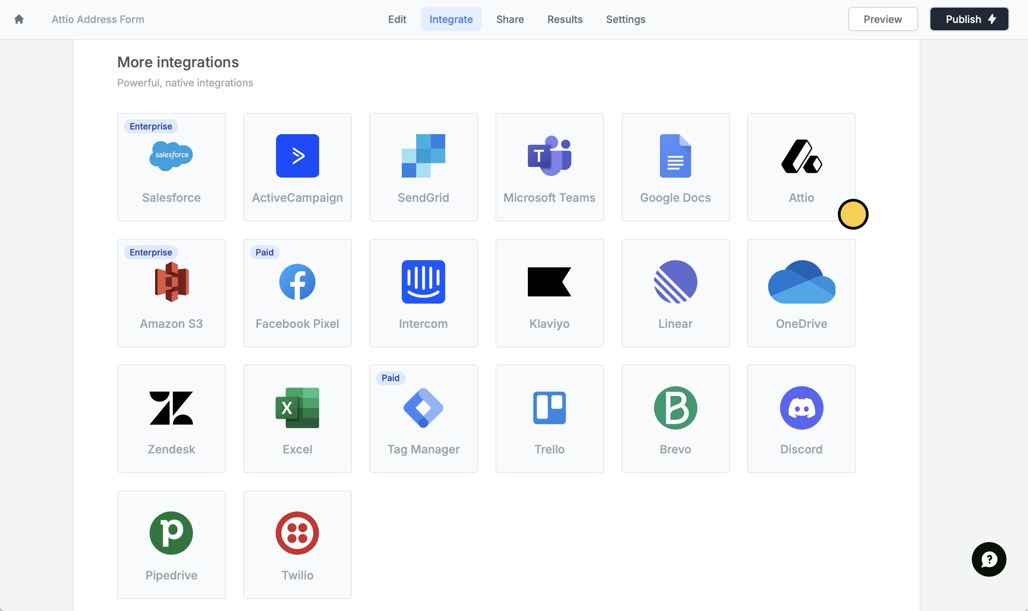Select the Google Docs integration
1028x611 pixels.
tap(675, 167)
